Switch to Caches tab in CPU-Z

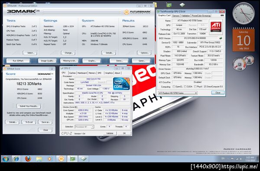tap(72, 73)
